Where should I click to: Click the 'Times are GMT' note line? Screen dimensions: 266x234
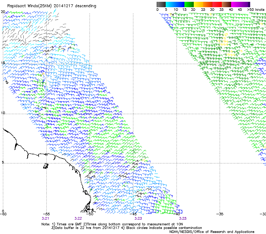tap(112, 224)
